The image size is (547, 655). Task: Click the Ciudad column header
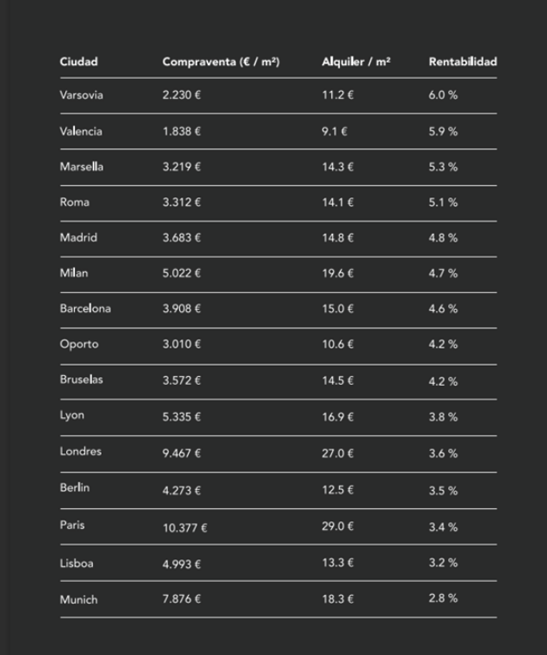click(x=78, y=62)
